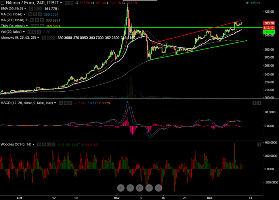Hide MACD indicator using eye icon

(61, 103)
